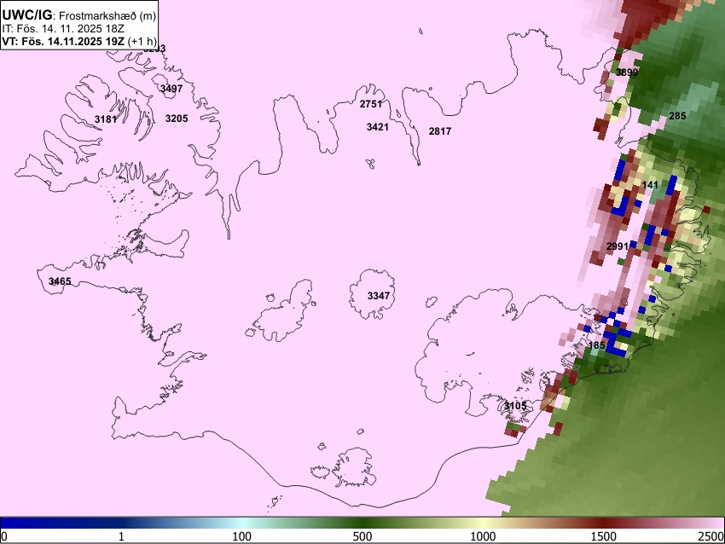This screenshot has width=725, height=544.
Task: Click the value 3899 on the map
Action: pyautogui.click(x=627, y=72)
